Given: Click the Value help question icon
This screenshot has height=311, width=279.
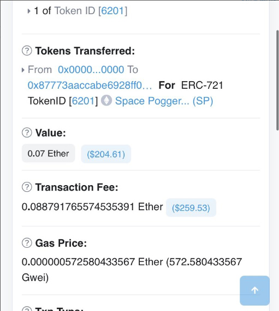Looking at the screenshot, I should tap(27, 132).
